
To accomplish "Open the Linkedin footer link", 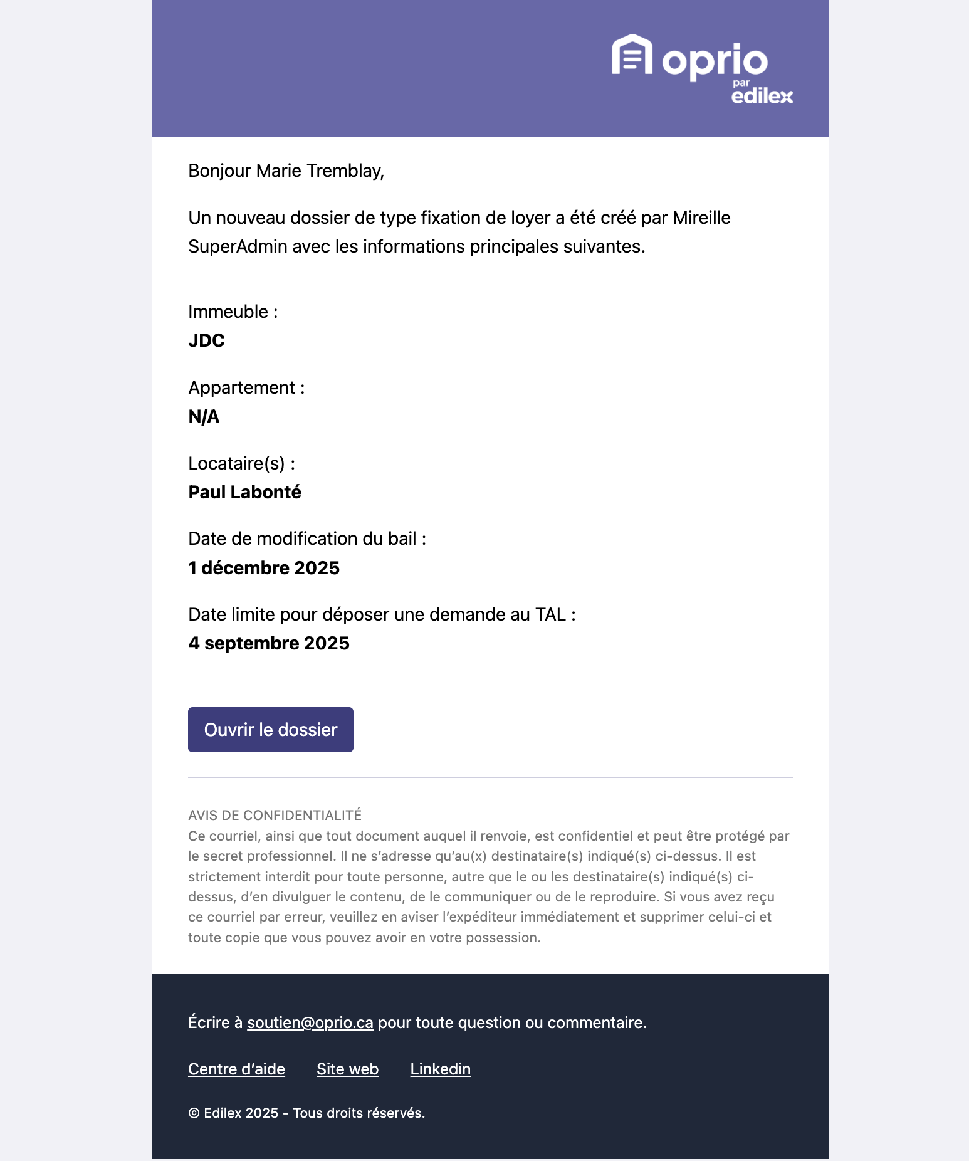I will (x=440, y=1069).
